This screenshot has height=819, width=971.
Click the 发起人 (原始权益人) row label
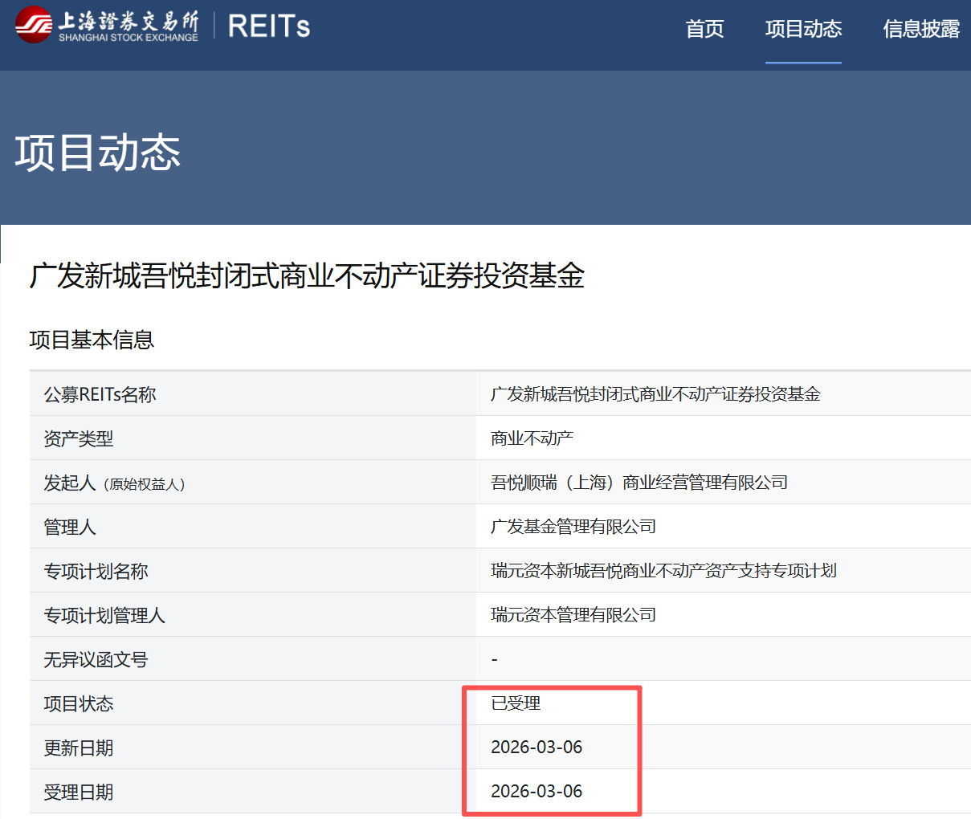pos(114,483)
